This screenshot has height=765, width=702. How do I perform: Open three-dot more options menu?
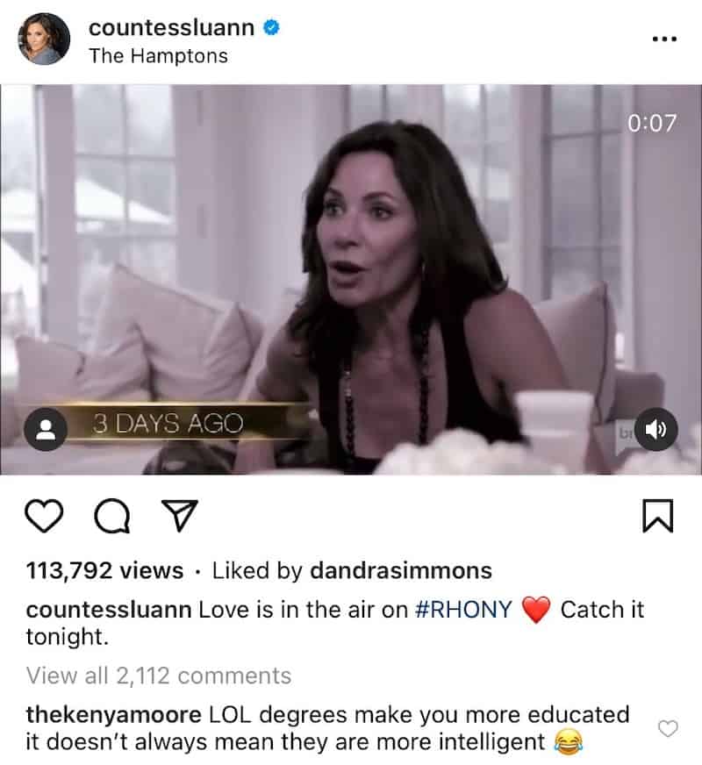(x=664, y=39)
